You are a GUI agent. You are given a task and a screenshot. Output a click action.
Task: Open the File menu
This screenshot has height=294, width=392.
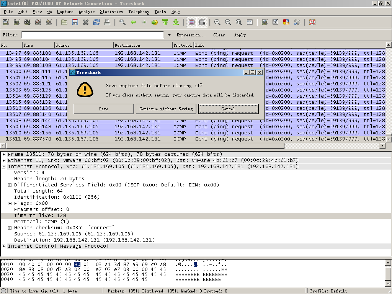tap(8, 12)
